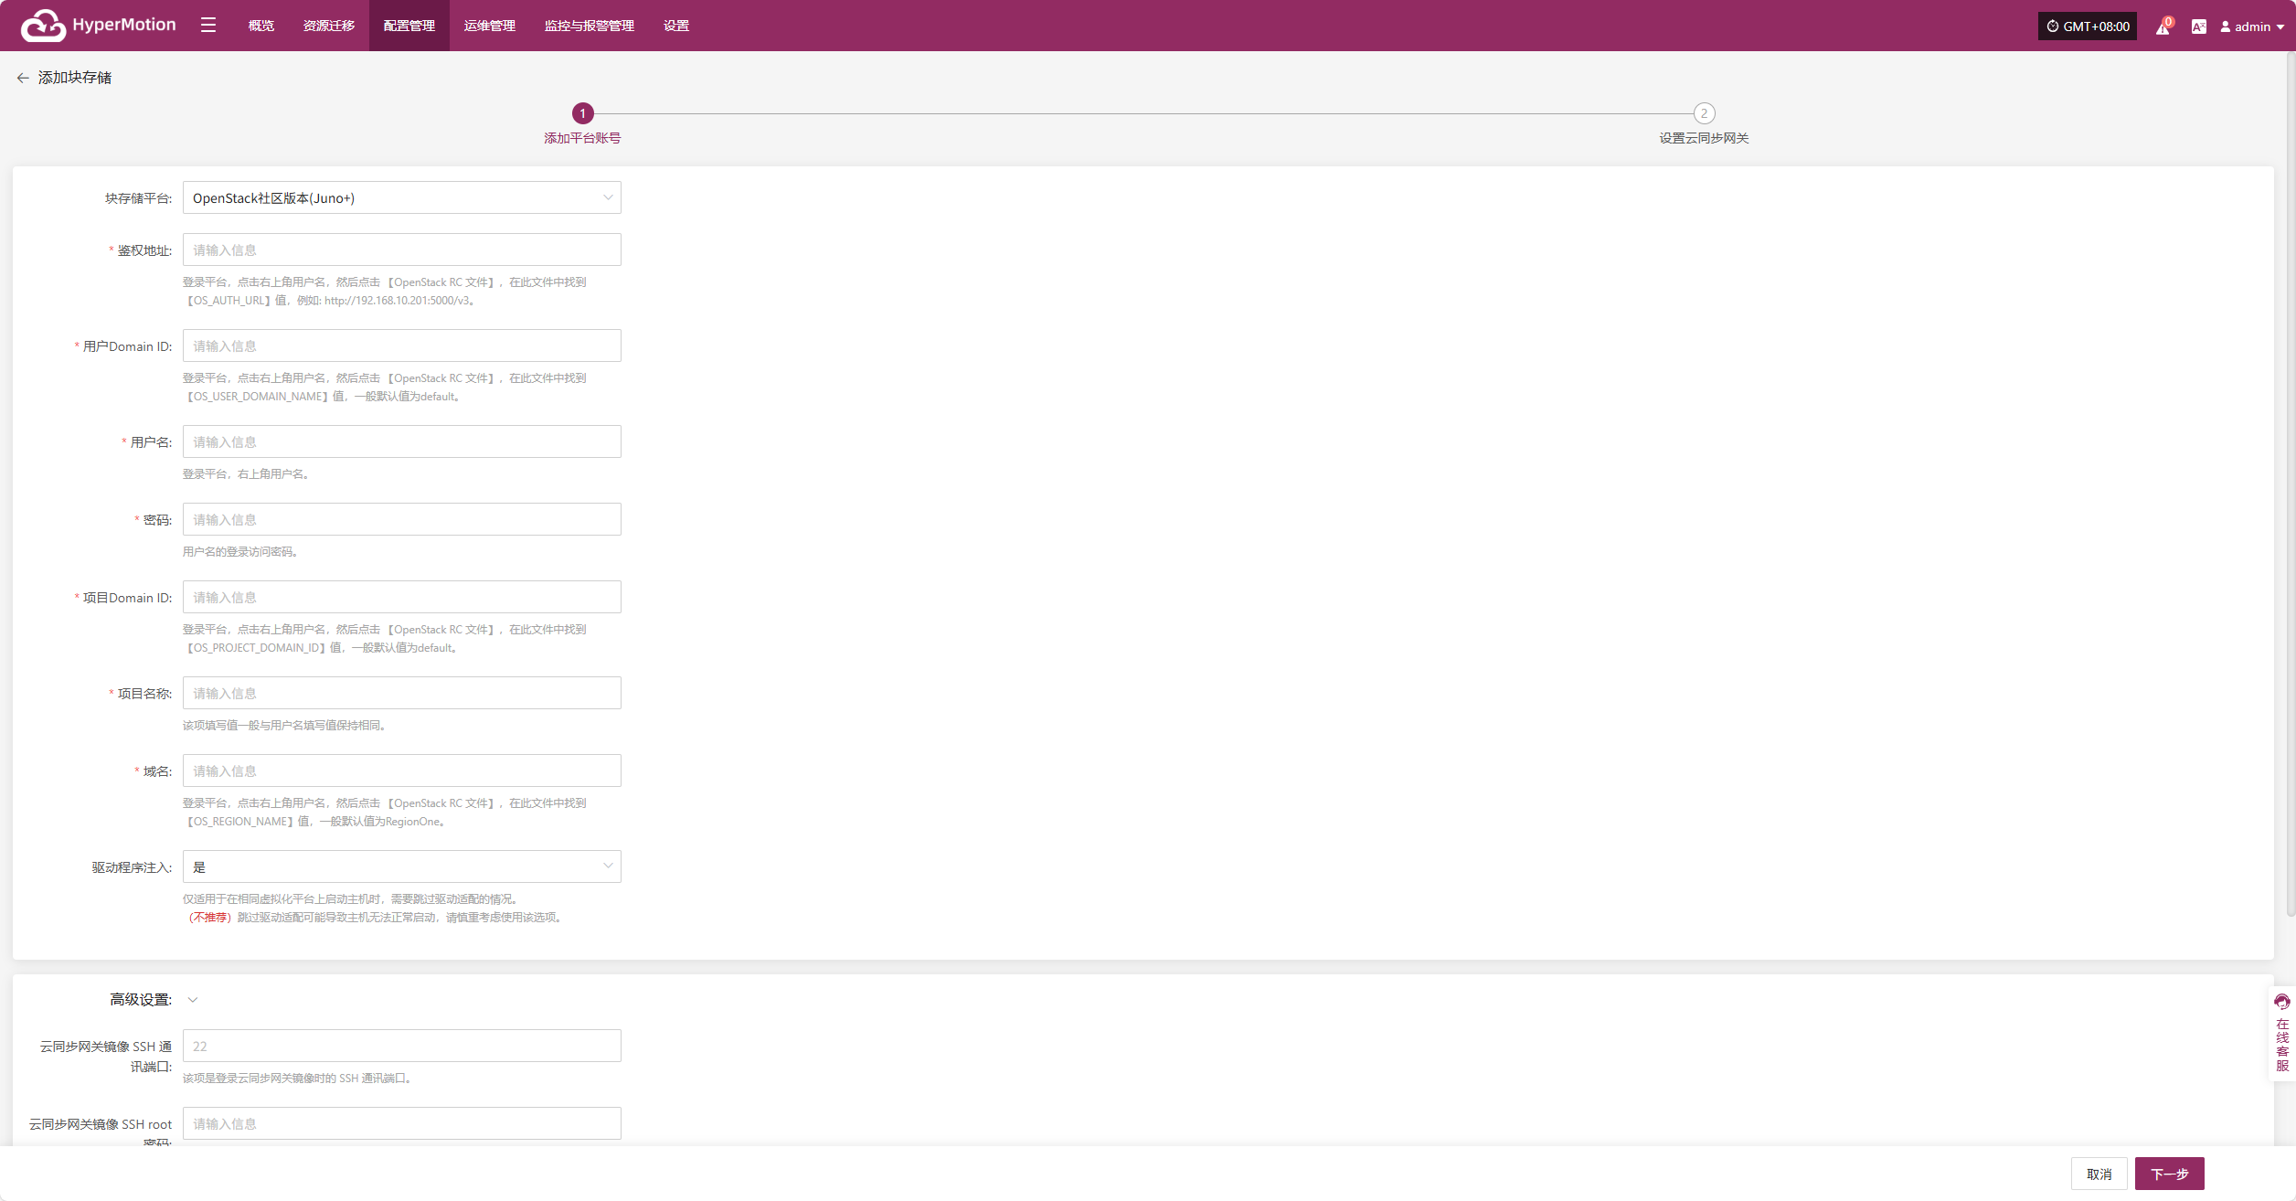This screenshot has height=1201, width=2296.
Task: Focus the 用户名 input field
Action: (402, 441)
